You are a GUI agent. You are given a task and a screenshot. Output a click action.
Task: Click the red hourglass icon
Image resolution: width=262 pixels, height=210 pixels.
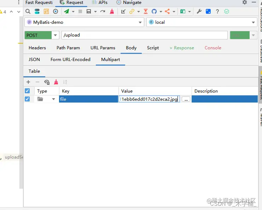point(146,11)
